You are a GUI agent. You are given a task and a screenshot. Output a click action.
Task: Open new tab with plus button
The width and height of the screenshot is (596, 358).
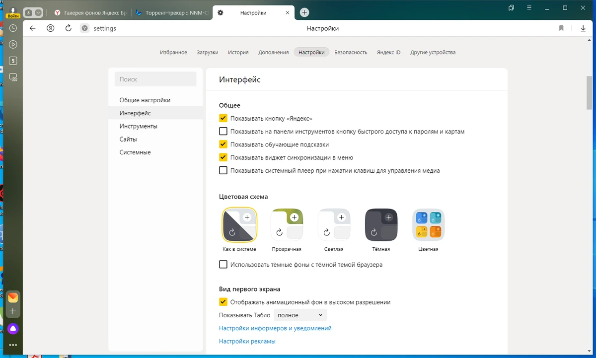[305, 12]
